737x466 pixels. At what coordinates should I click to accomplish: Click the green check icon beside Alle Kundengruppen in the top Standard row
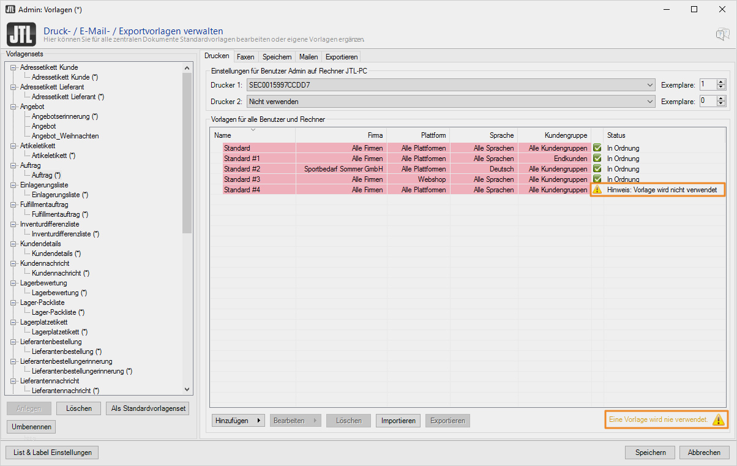[597, 148]
